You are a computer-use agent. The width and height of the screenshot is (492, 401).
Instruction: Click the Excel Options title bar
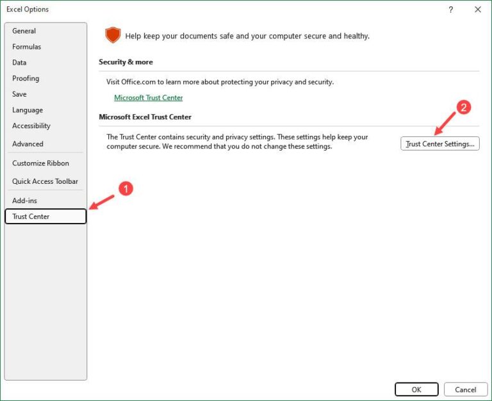coord(224,10)
